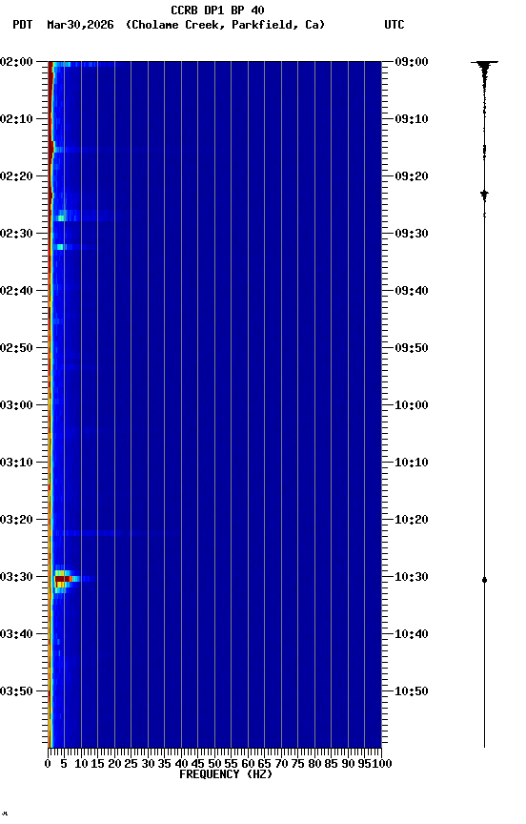Click the '50' frequency axis tick label
Viewport: 526px width, 824px height.
(x=214, y=764)
